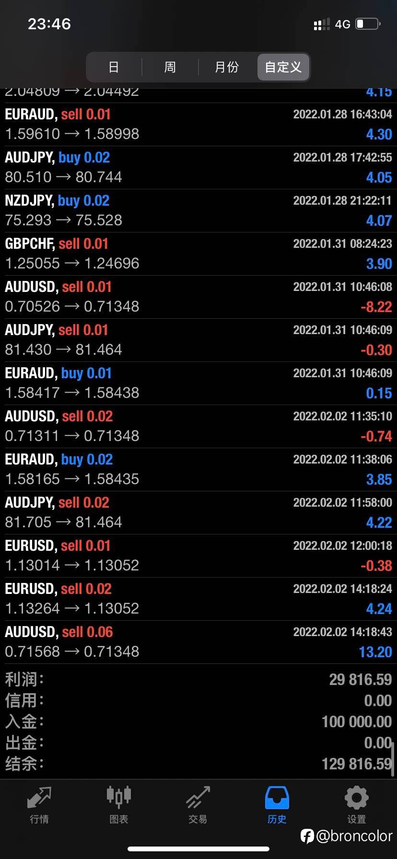
Task: Switch to the 周 period tab
Action: pos(170,67)
